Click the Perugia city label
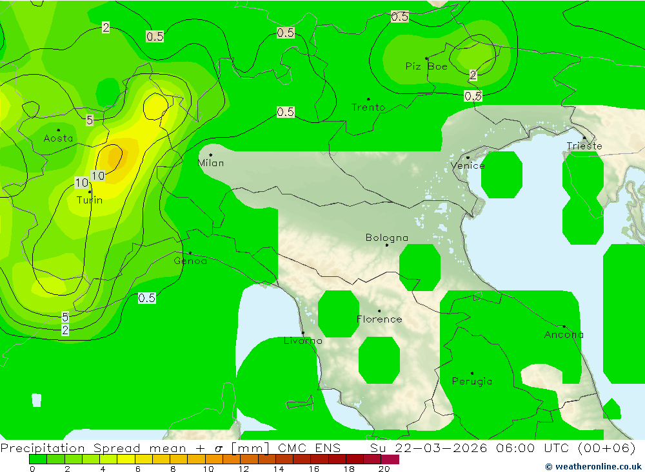This screenshot has height=472, width=645. [472, 381]
